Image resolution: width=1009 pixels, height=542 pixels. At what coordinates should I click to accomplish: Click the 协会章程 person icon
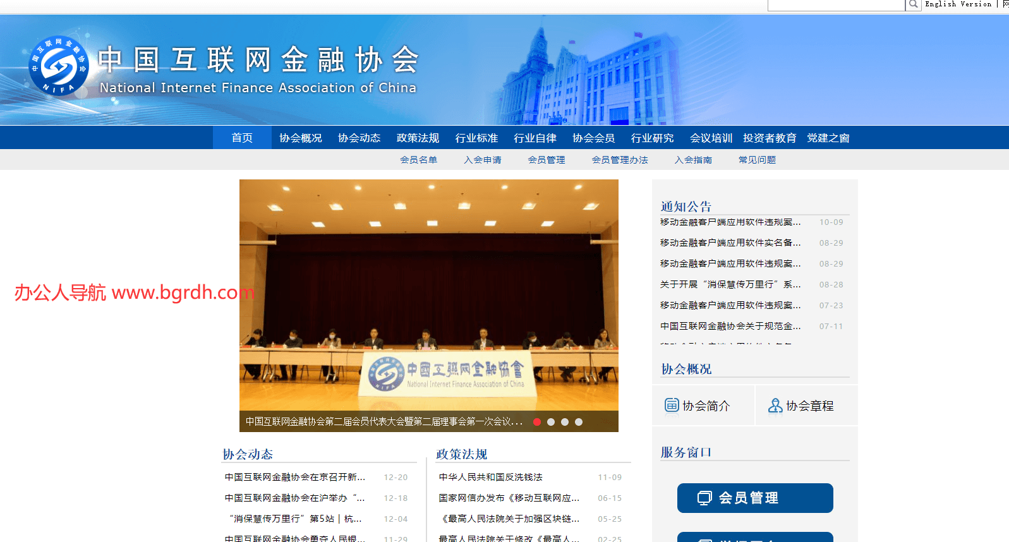[x=775, y=405]
